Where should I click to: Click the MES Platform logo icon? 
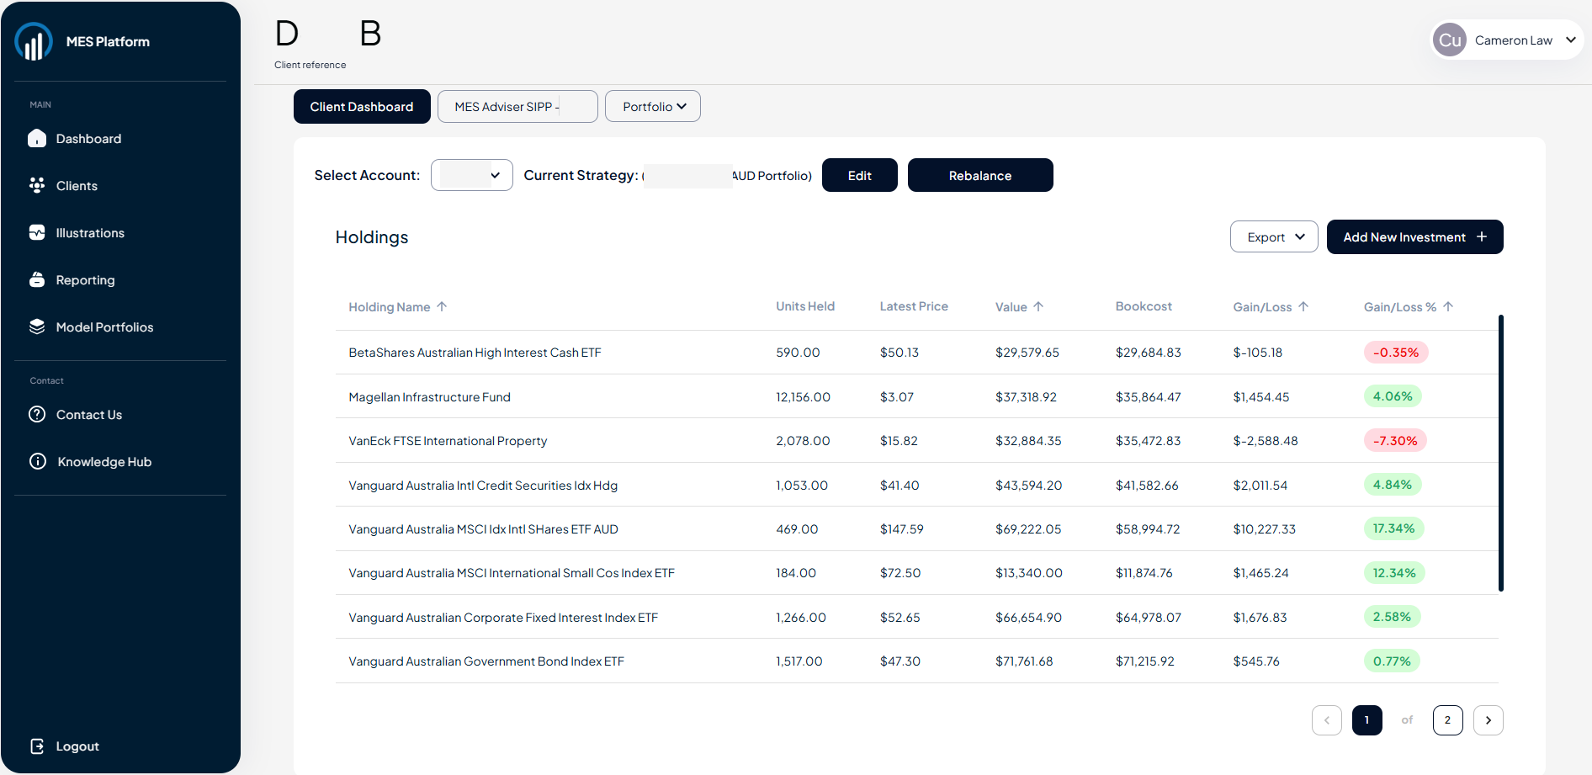(x=34, y=42)
